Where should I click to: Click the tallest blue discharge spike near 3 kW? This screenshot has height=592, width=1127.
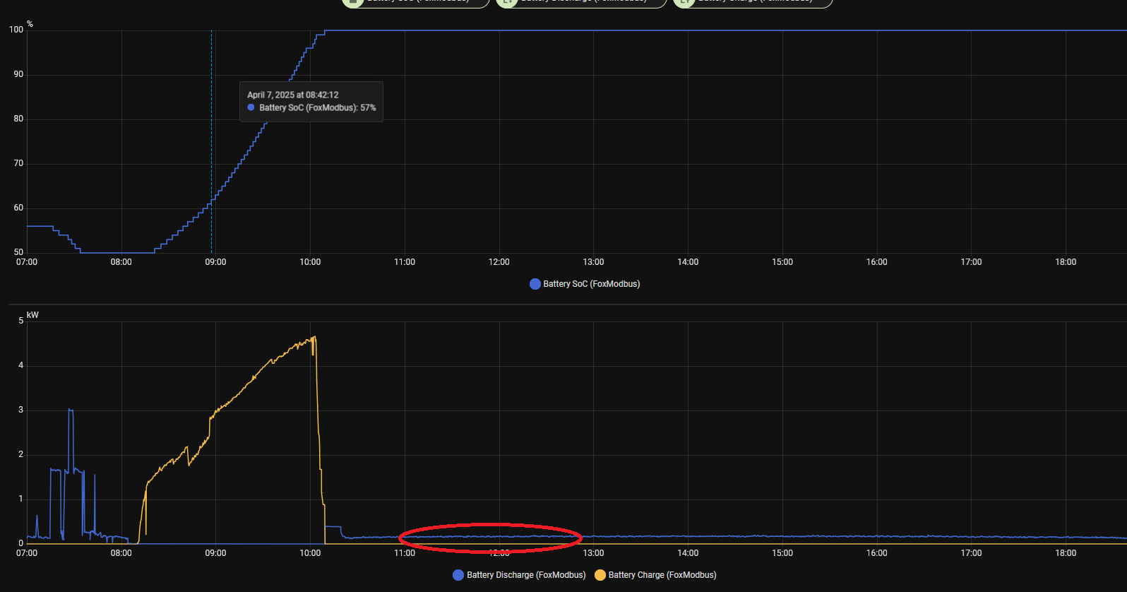click(x=71, y=410)
